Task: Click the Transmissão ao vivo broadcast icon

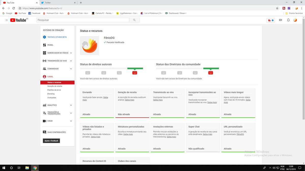Action: (x=44, y=61)
